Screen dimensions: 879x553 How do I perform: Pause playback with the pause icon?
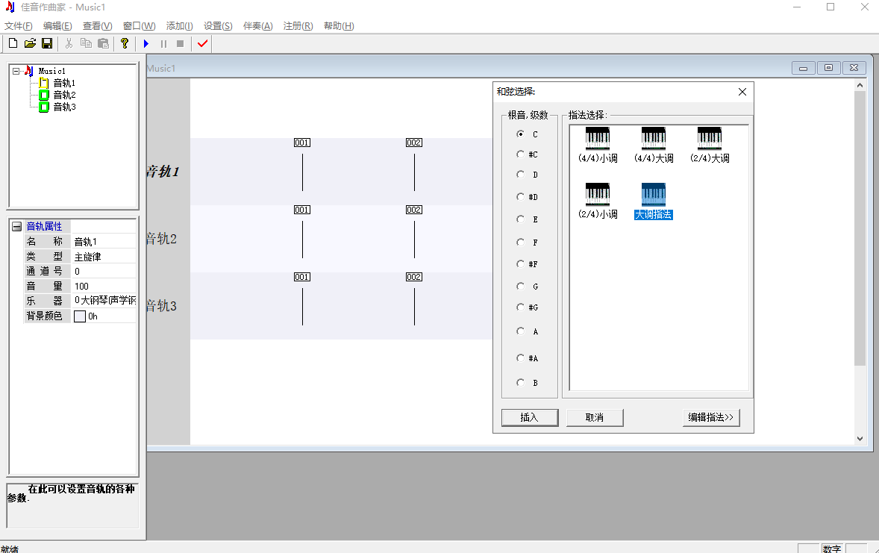coord(163,43)
